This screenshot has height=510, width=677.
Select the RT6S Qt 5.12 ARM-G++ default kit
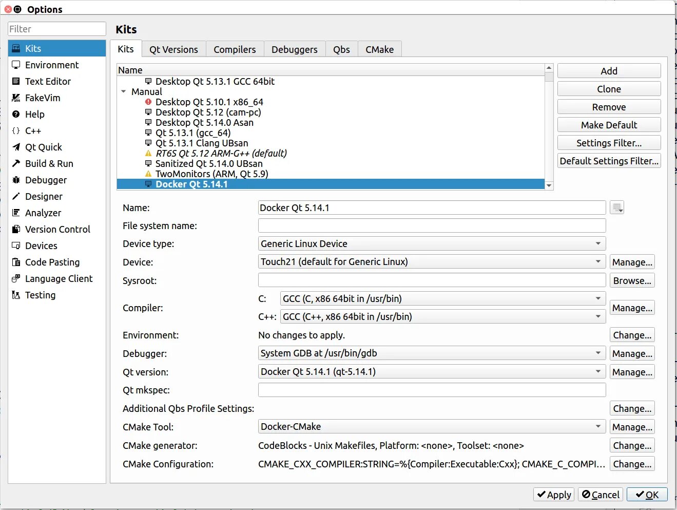[331, 153]
